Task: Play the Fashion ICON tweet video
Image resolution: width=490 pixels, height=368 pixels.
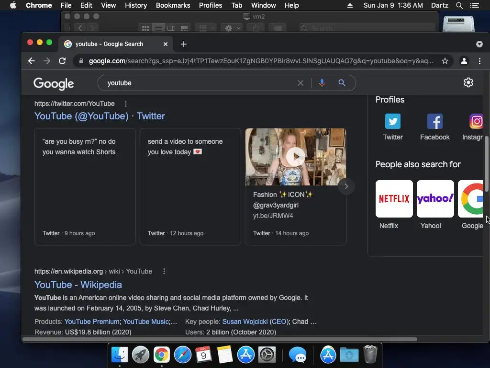Action: coord(295,157)
